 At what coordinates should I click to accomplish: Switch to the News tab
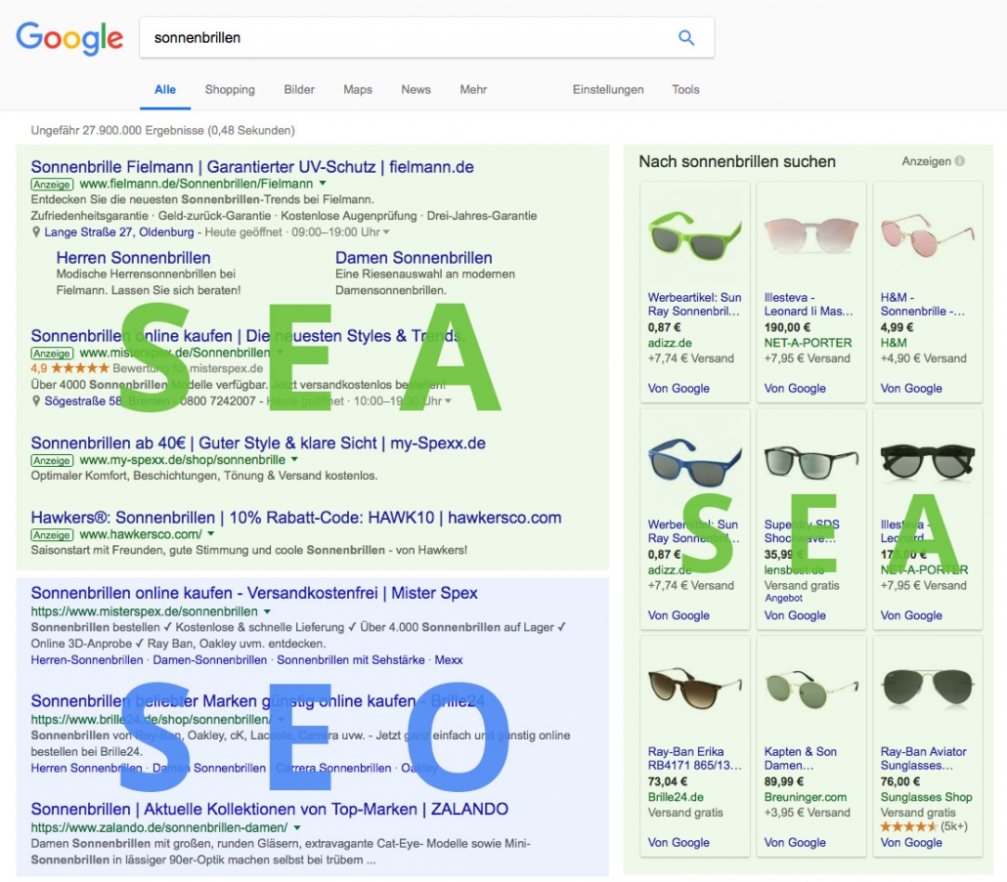(x=416, y=90)
